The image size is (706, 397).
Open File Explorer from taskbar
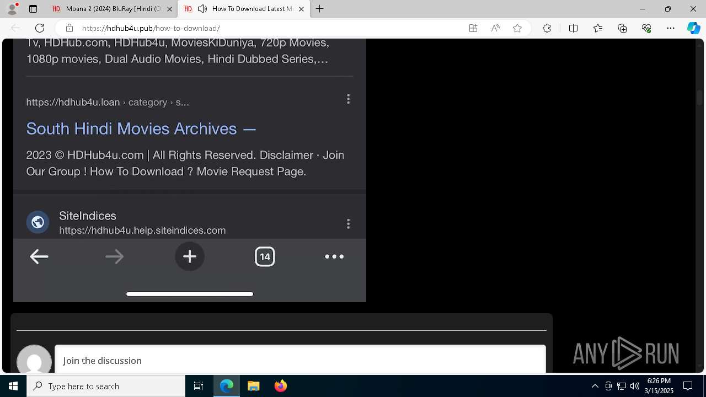point(253,386)
